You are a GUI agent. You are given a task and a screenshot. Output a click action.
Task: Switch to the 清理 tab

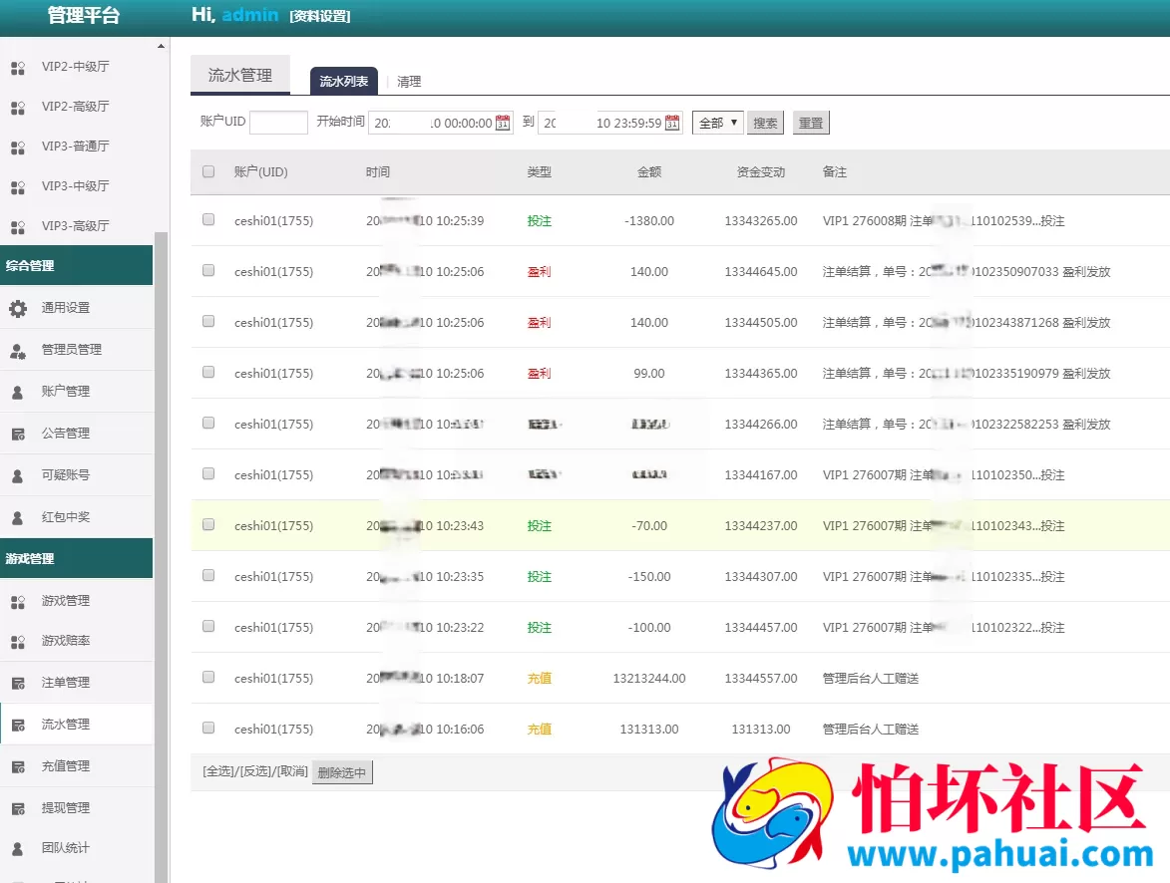point(409,82)
